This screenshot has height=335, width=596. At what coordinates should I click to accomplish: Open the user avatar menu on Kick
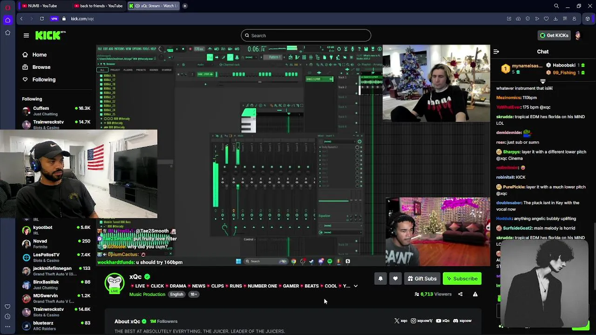point(578,35)
